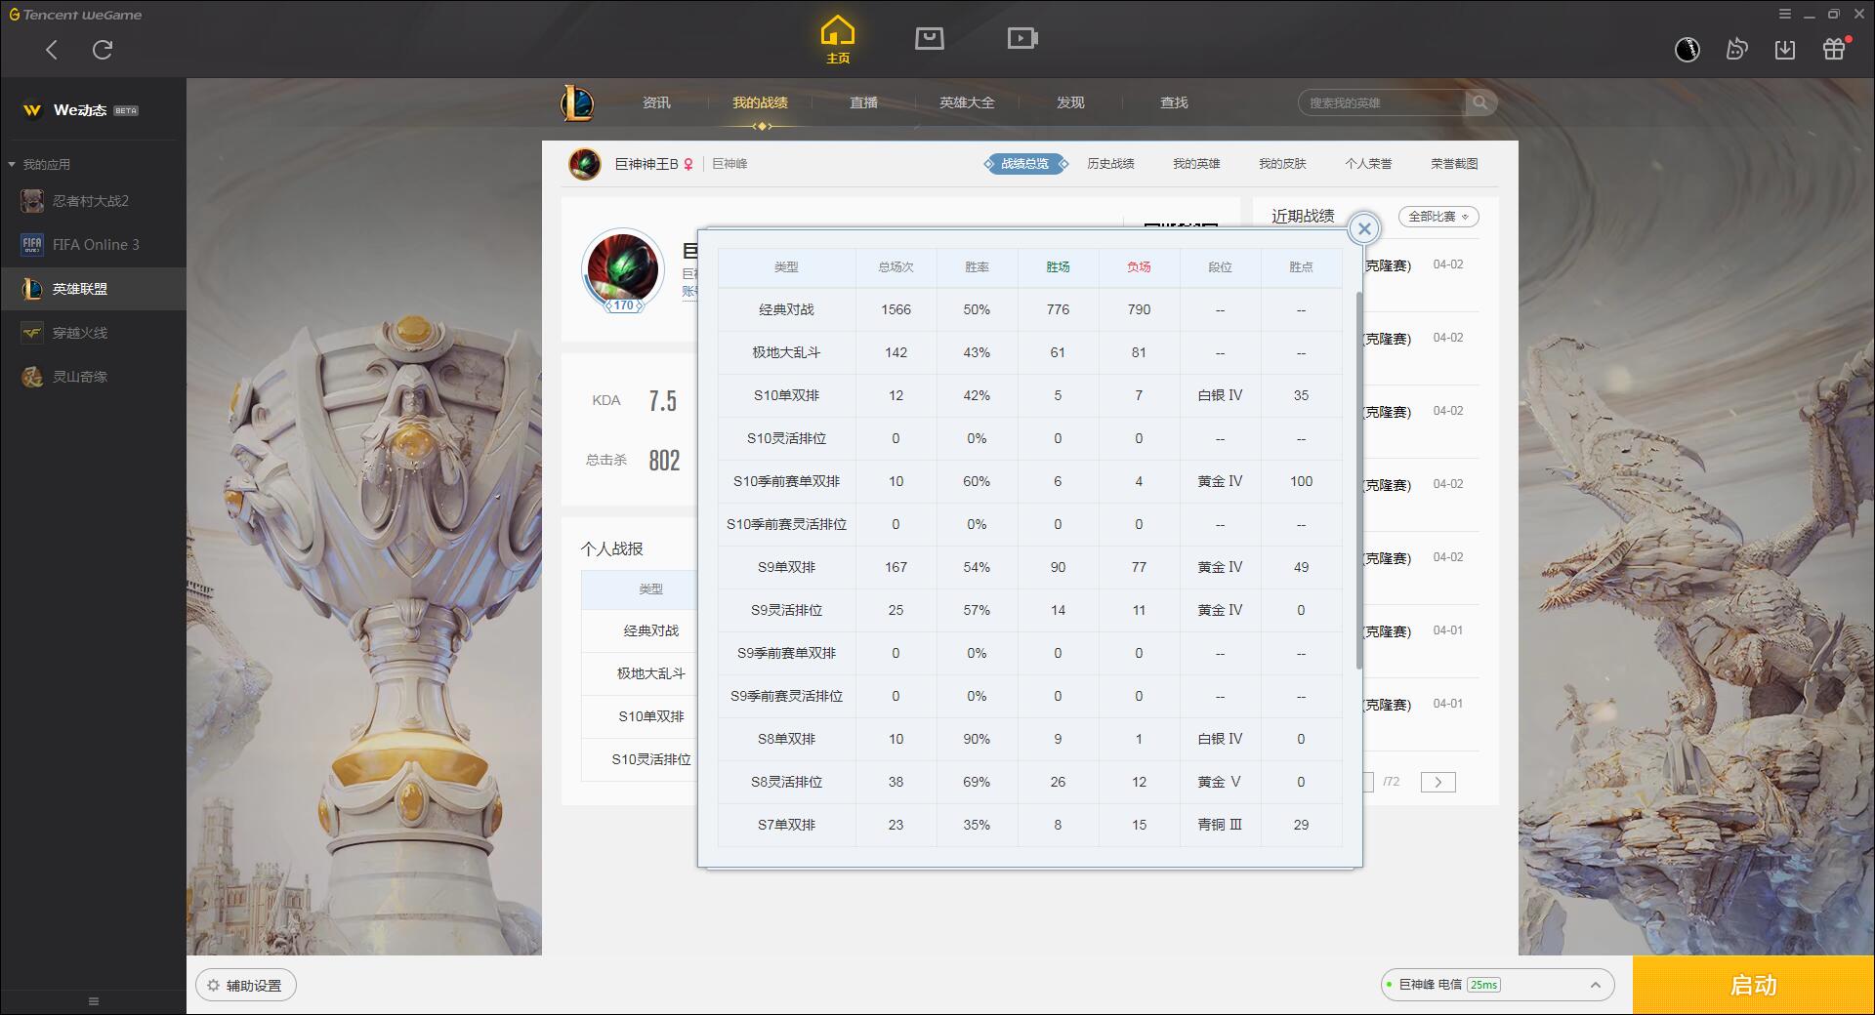Viewport: 1875px width, 1015px height.
Task: Select 穿越火线 in the sidebar
Action: tap(93, 333)
